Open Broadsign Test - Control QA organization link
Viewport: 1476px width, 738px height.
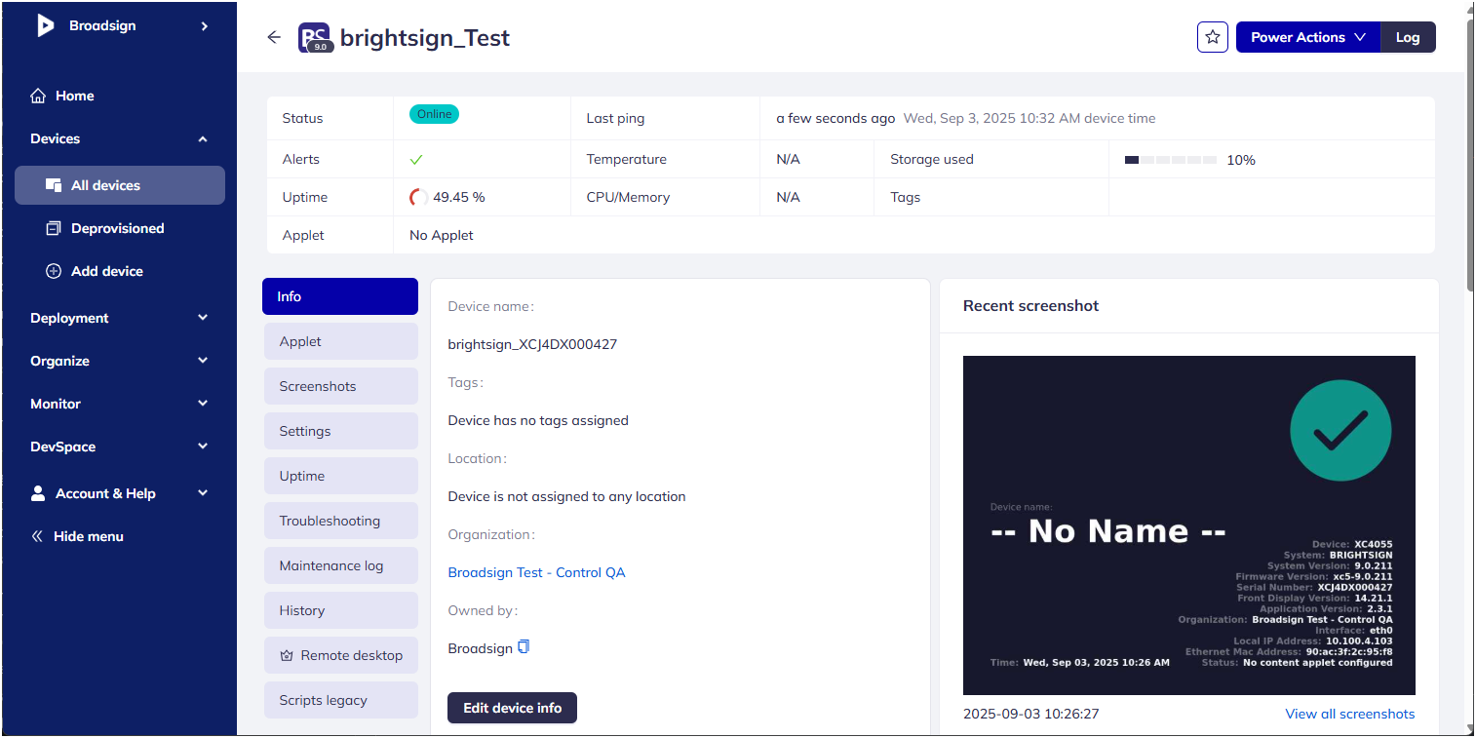click(x=536, y=572)
